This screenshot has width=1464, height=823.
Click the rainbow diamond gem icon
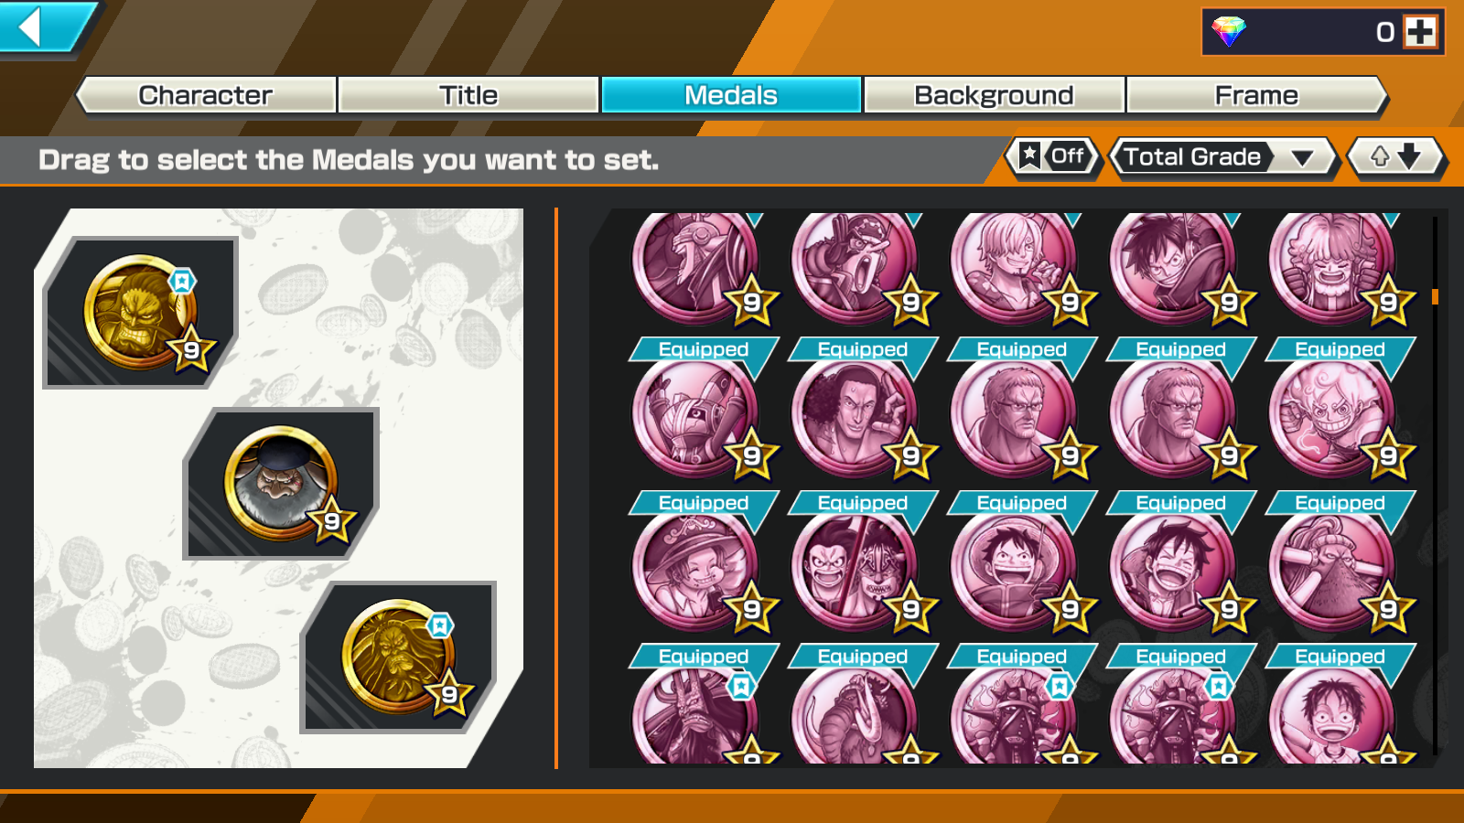pos(1229,32)
